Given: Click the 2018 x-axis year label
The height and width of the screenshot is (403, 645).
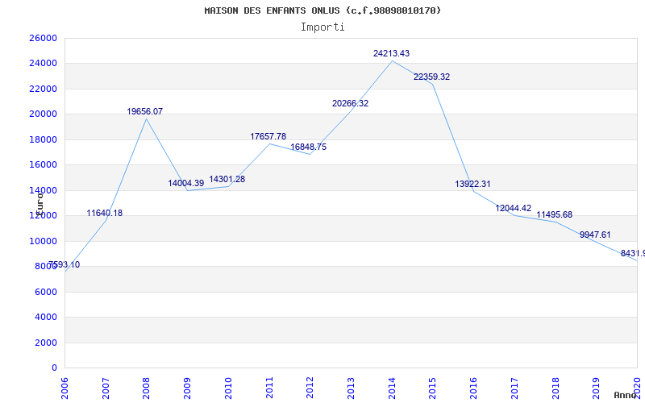Looking at the screenshot, I should pyautogui.click(x=555, y=388).
